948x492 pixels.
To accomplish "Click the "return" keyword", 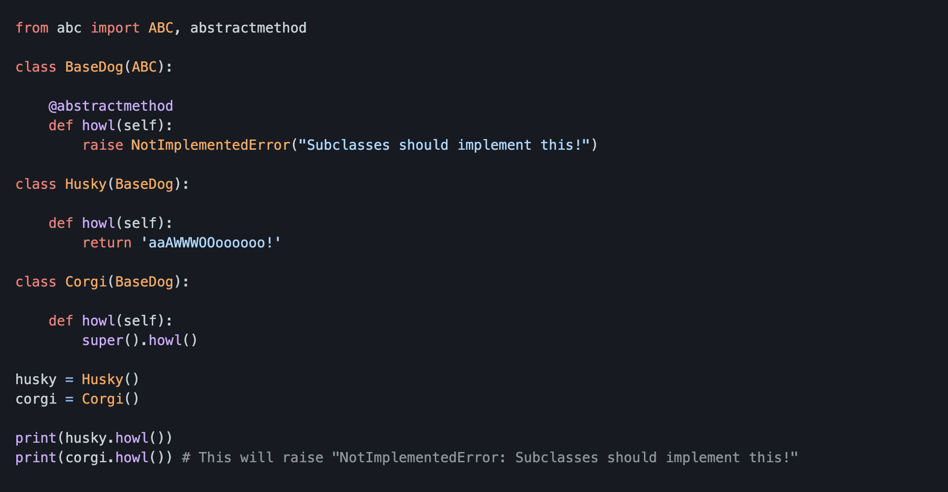I will pos(106,243).
